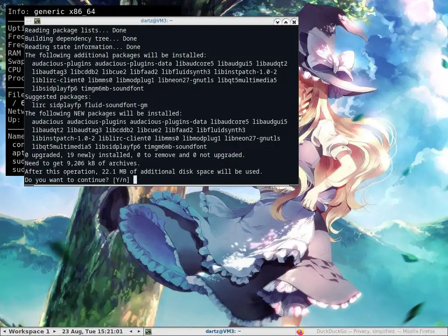Screen dimensions: 448x336
Task: Click the clock showing 23 Aug, Tue 15:21:01
Action: pyautogui.click(x=92, y=332)
